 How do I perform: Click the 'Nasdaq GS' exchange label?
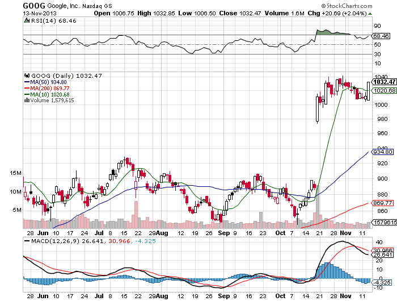(x=97, y=6)
